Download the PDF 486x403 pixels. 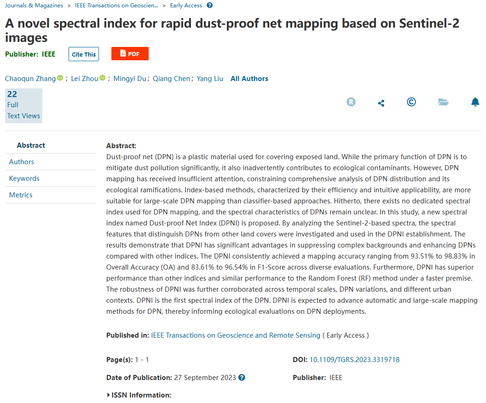click(x=130, y=54)
